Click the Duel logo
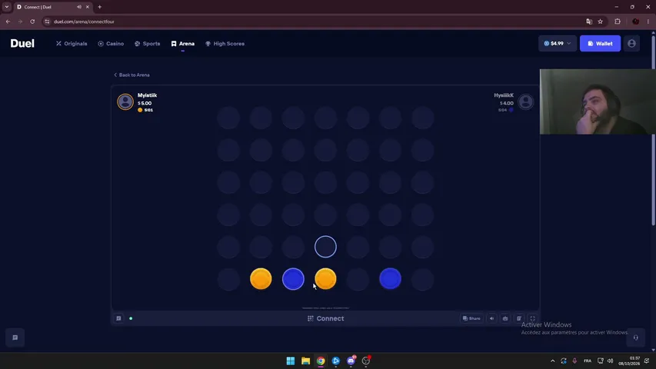Viewport: 656px width, 369px height. (22, 44)
